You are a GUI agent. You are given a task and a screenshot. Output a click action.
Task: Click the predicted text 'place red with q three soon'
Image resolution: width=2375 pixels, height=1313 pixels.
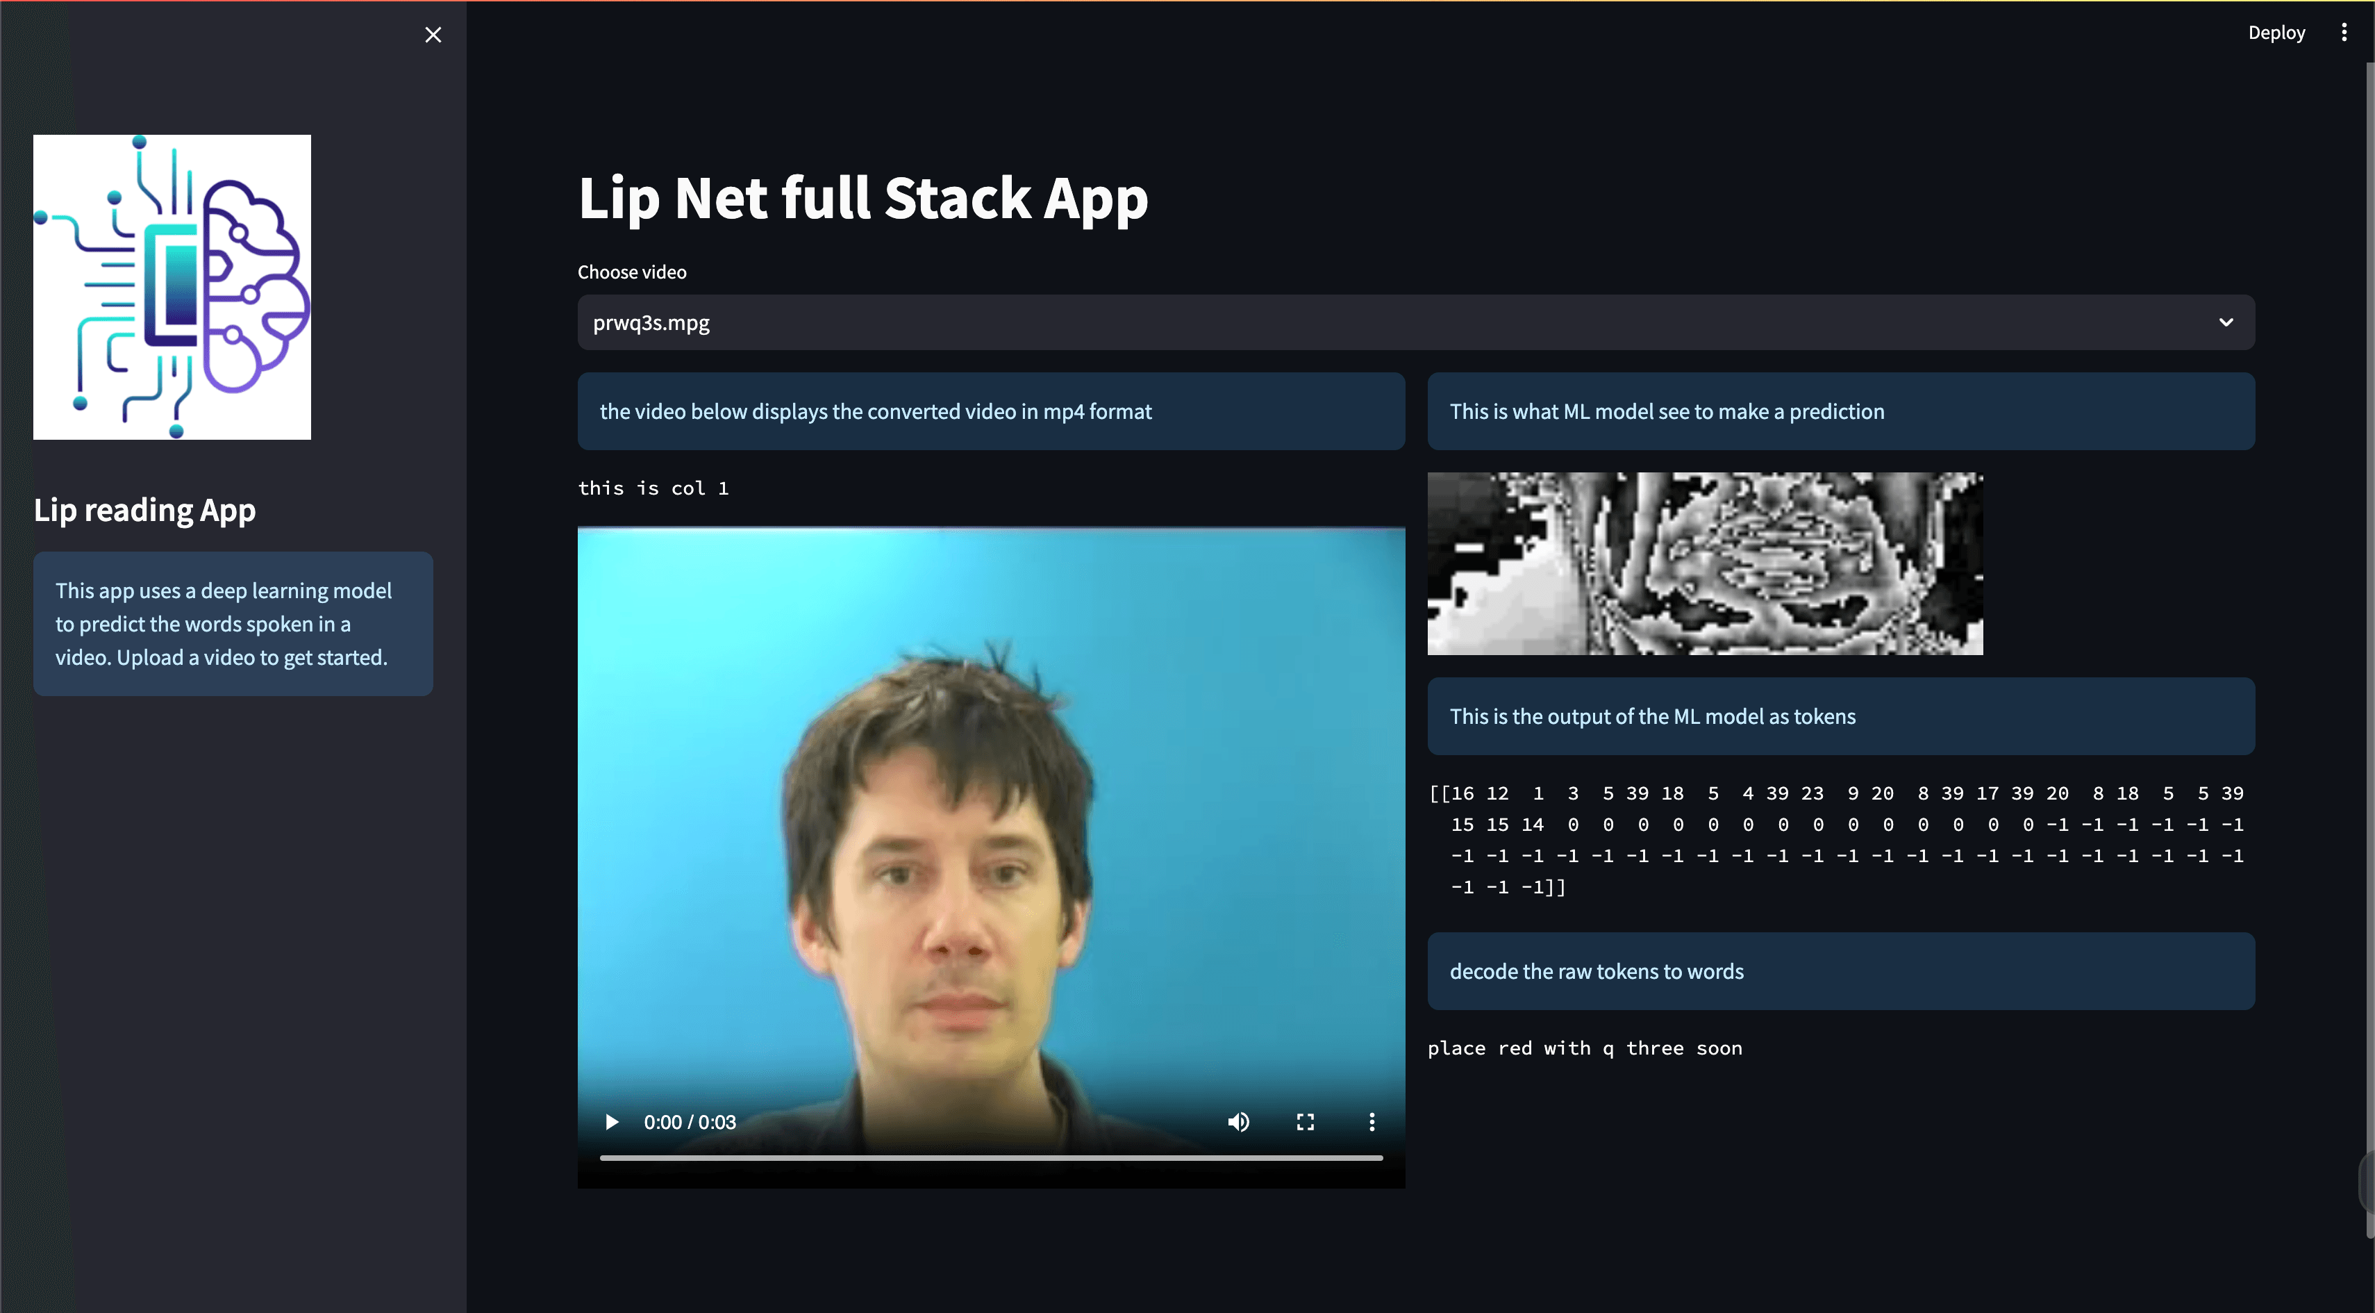[1584, 1048]
